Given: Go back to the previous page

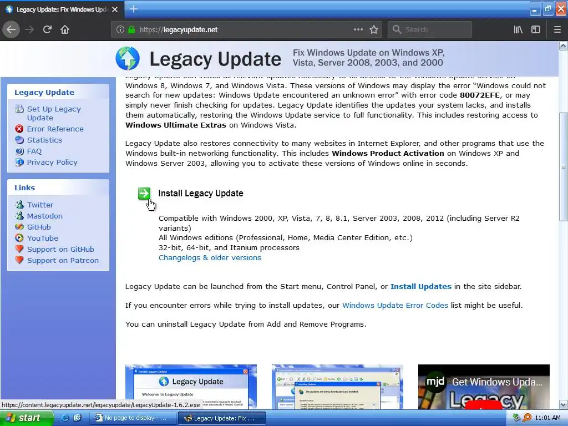Looking at the screenshot, I should pyautogui.click(x=11, y=30).
